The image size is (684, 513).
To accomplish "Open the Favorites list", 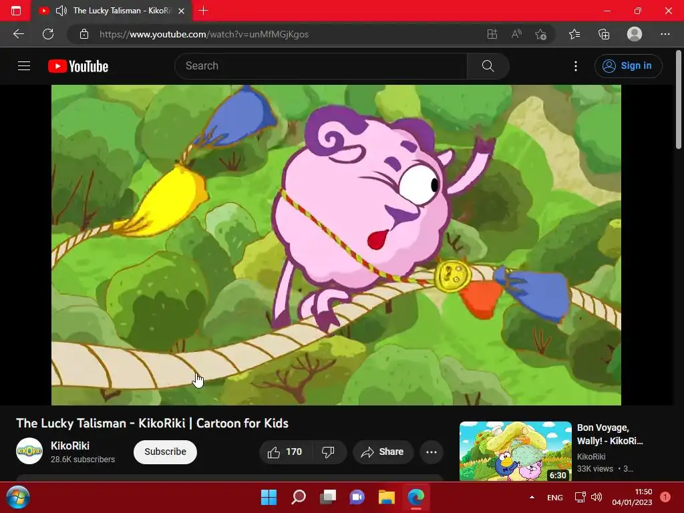I will pyautogui.click(x=574, y=34).
